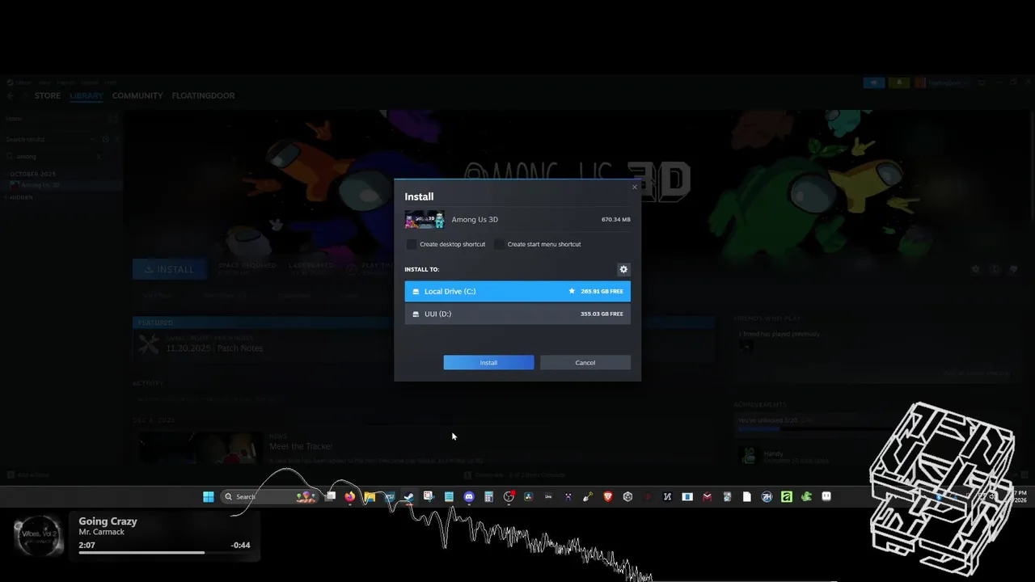The image size is (1035, 582).
Task: Open the green 'a' app on taskbar
Action: (x=787, y=496)
